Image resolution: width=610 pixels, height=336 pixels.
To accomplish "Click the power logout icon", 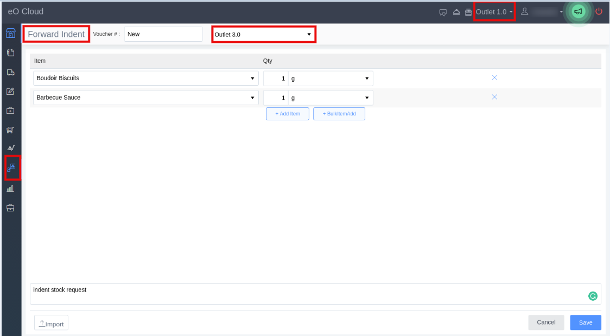I will [598, 11].
